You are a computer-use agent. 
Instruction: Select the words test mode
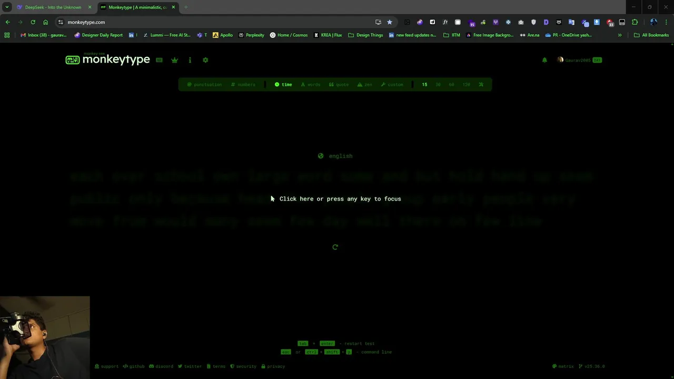(311, 84)
